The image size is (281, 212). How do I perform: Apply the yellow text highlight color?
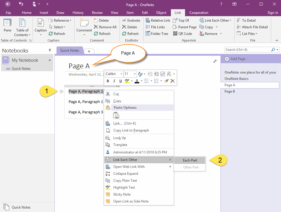(x=127, y=81)
